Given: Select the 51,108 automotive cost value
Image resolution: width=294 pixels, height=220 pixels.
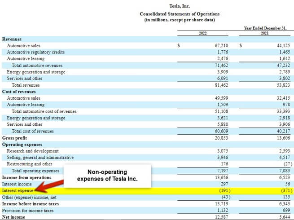Looking at the screenshot, I should pyautogui.click(x=221, y=111).
